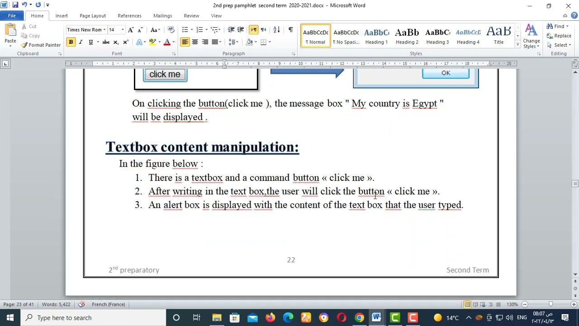The height and width of the screenshot is (326, 579).
Task: Open the Font name dropdown
Action: [x=104, y=30]
